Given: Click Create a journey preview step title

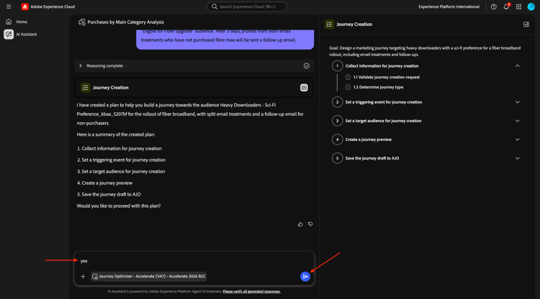Looking at the screenshot, I should pyautogui.click(x=369, y=139).
